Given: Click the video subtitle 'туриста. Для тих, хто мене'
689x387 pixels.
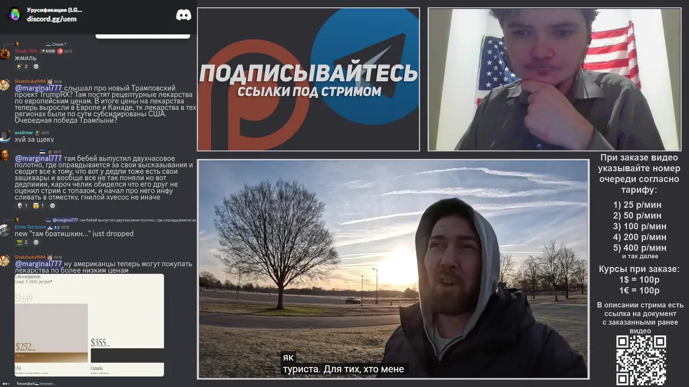Looking at the screenshot, I should click(343, 369).
